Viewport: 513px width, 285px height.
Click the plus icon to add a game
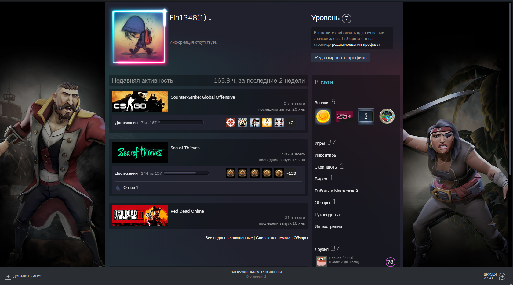(8, 276)
